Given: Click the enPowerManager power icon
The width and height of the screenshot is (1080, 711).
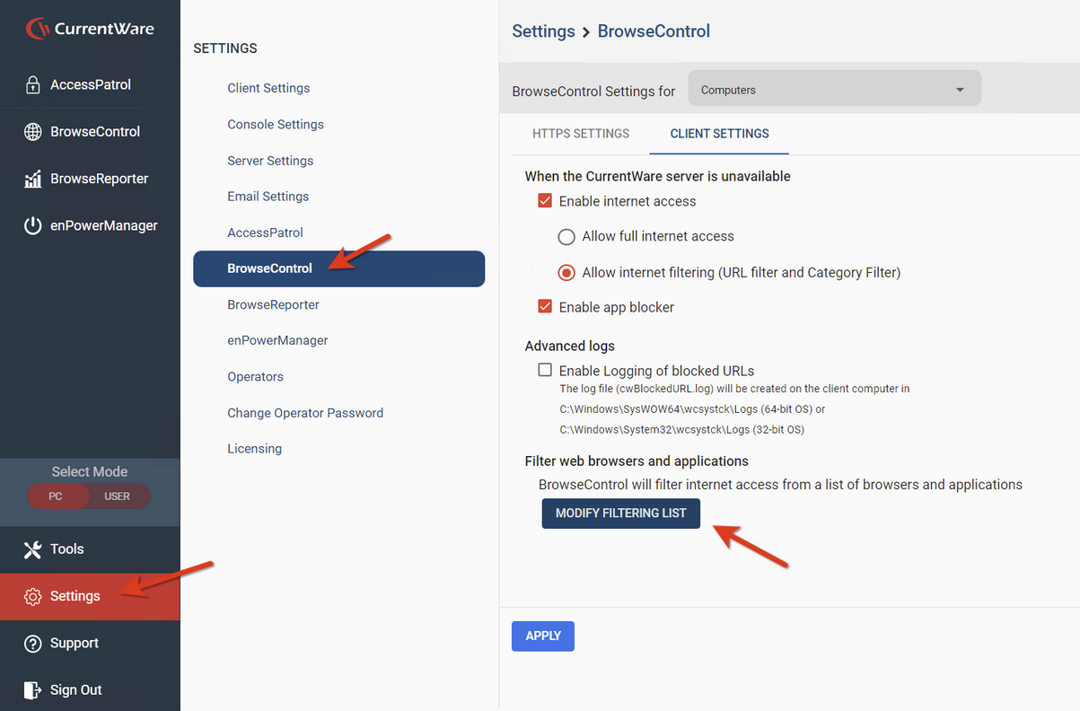Looking at the screenshot, I should [33, 226].
